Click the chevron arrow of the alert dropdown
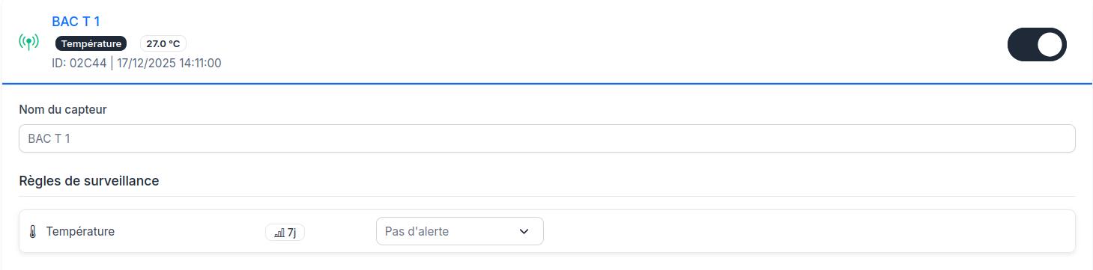Screen dimensions: 1093x270 524,232
